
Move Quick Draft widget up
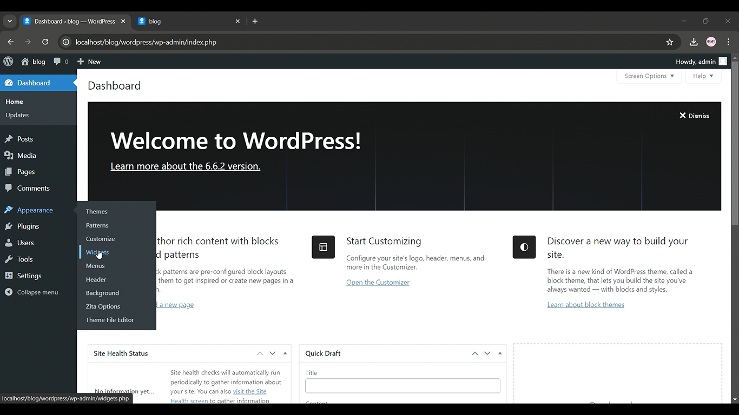[x=475, y=353]
